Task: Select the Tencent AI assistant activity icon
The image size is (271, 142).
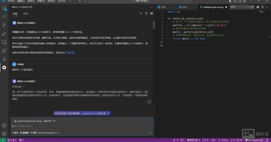Action: click(4, 68)
